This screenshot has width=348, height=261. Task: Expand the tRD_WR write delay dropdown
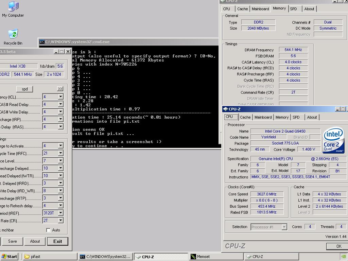click(60, 190)
